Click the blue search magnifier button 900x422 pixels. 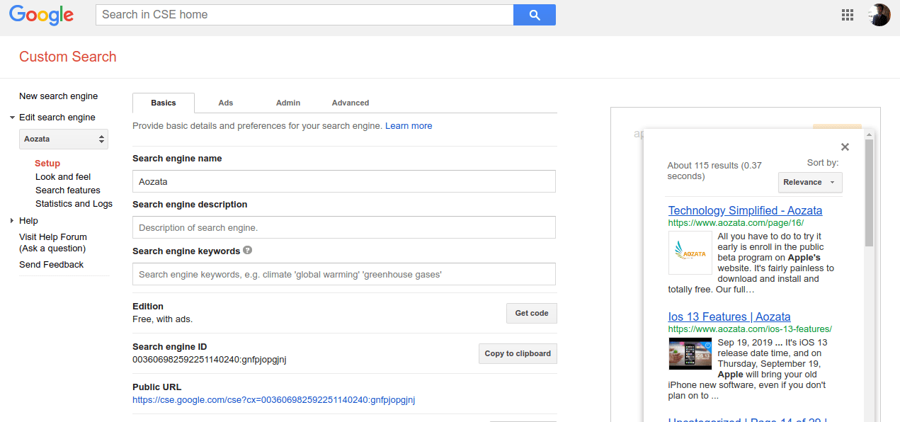534,15
